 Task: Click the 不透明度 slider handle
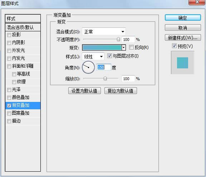(118, 39)
